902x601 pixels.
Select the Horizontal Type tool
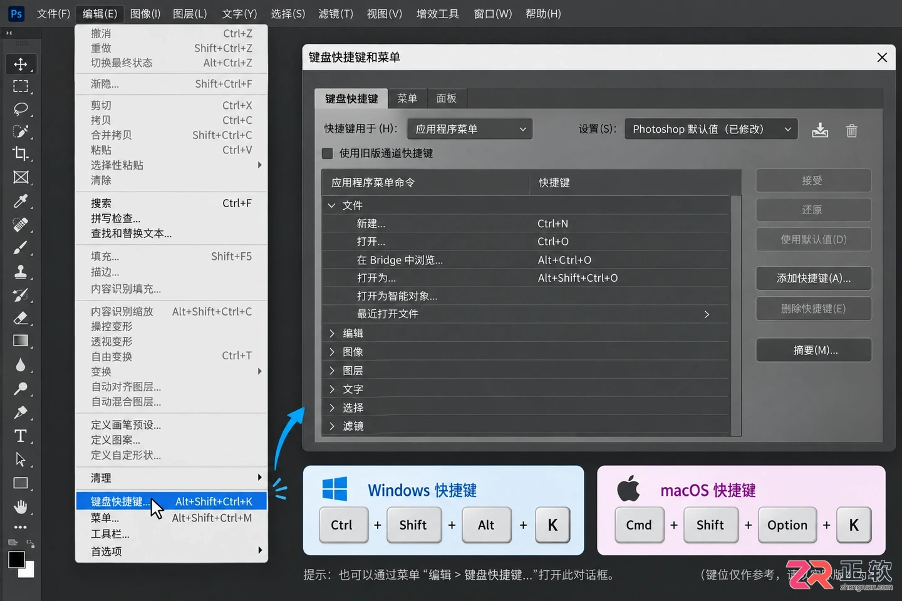click(21, 436)
